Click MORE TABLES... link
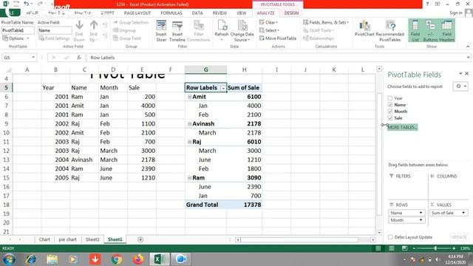Screen dimensions: 473x266 pos(402,127)
